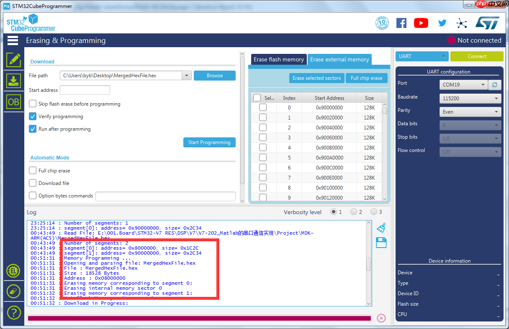Clear the log with the broom icon
The image size is (509, 329).
381,228
